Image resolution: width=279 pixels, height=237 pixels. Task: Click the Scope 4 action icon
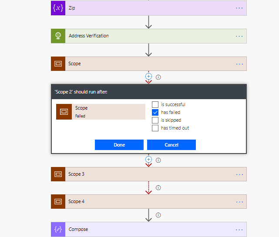click(x=58, y=202)
